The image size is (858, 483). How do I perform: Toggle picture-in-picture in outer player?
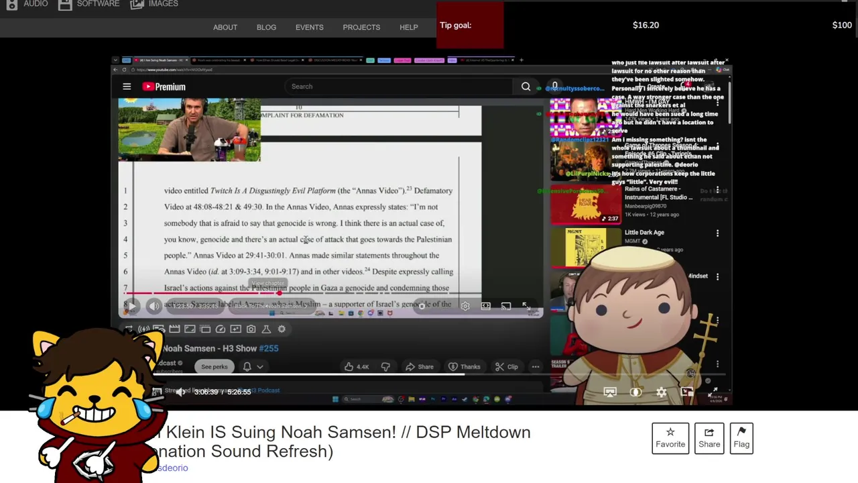tap(687, 392)
